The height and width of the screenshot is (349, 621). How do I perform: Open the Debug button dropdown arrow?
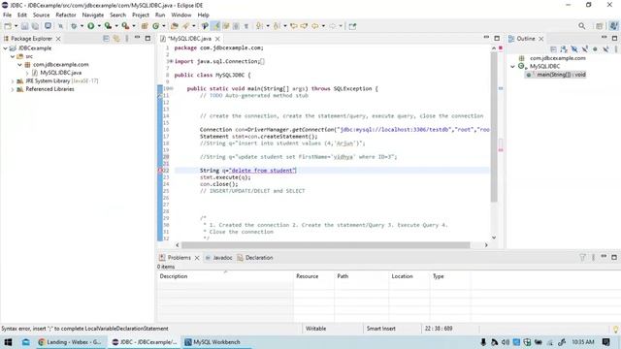82,26
